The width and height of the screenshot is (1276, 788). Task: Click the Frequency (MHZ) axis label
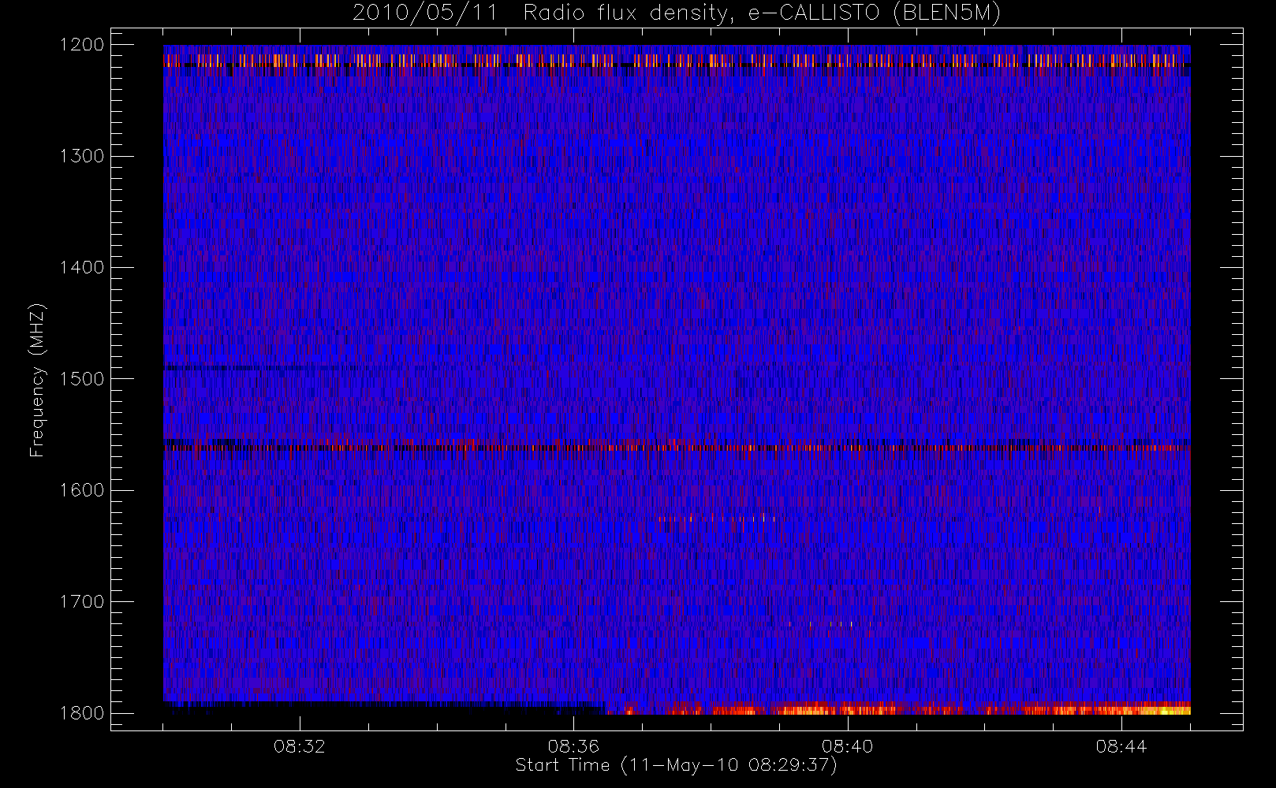(36, 380)
